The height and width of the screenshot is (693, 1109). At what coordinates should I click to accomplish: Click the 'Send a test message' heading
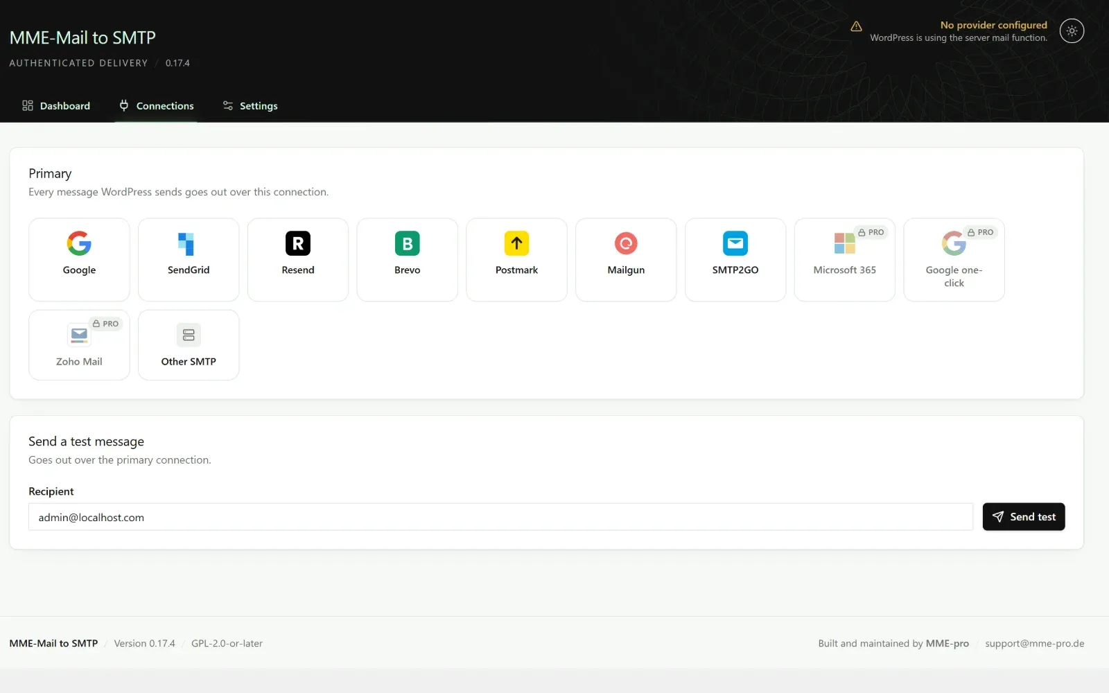(86, 441)
